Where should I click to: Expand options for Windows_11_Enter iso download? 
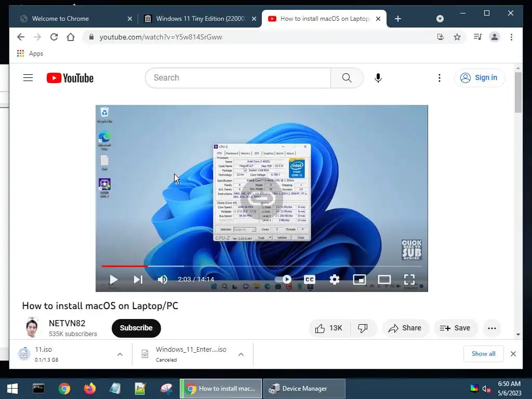point(241,354)
